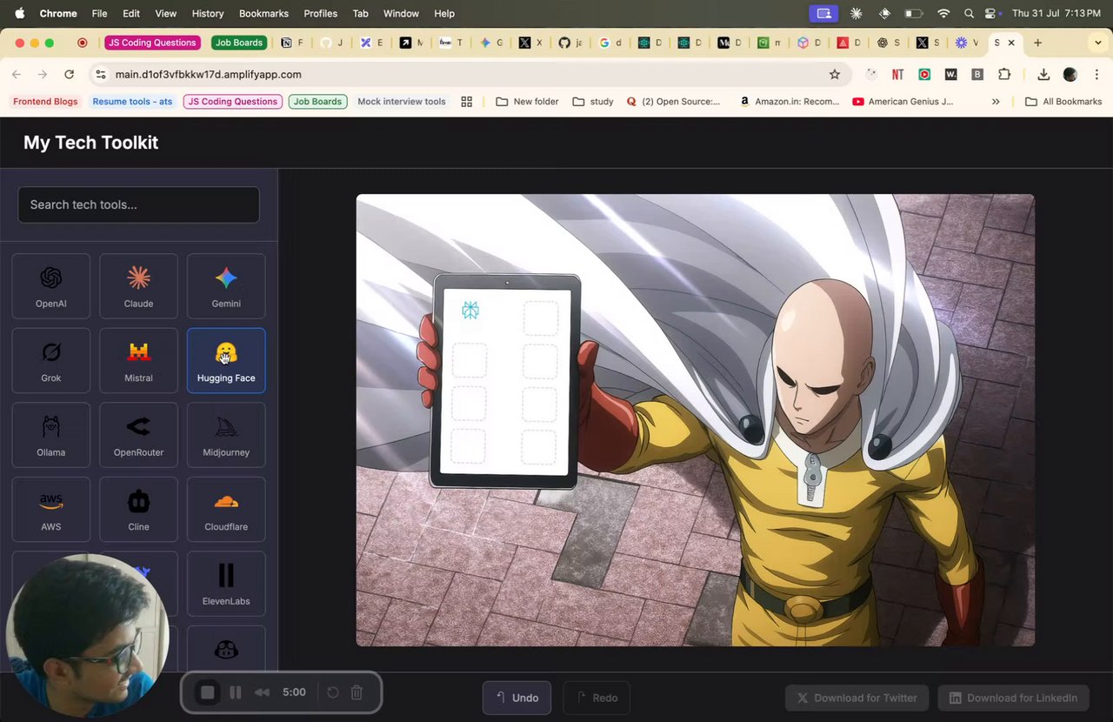Open Mock interview tools bookmark group

point(402,102)
